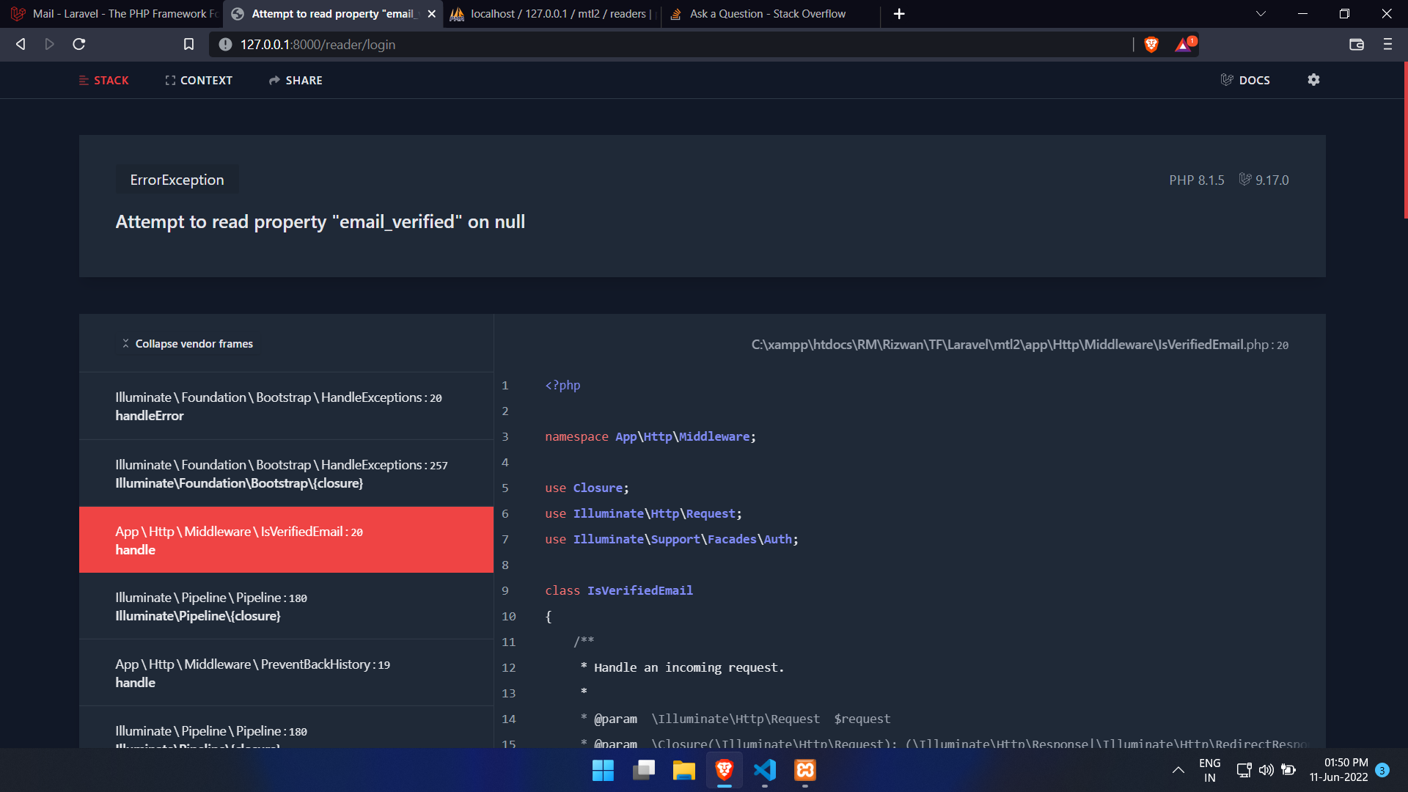The image size is (1408, 792).
Task: Open the new tab plus button
Action: 899,14
